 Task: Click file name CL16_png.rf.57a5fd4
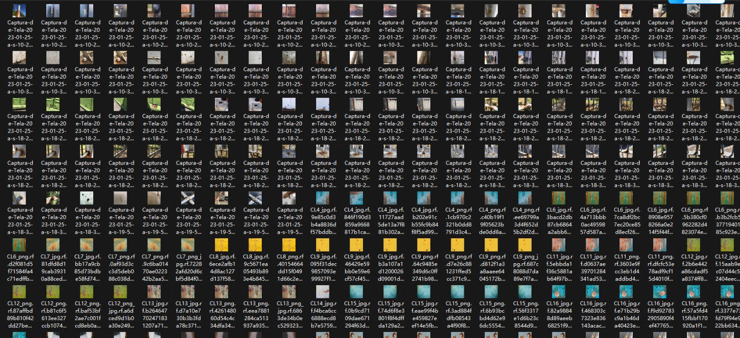click(695, 315)
